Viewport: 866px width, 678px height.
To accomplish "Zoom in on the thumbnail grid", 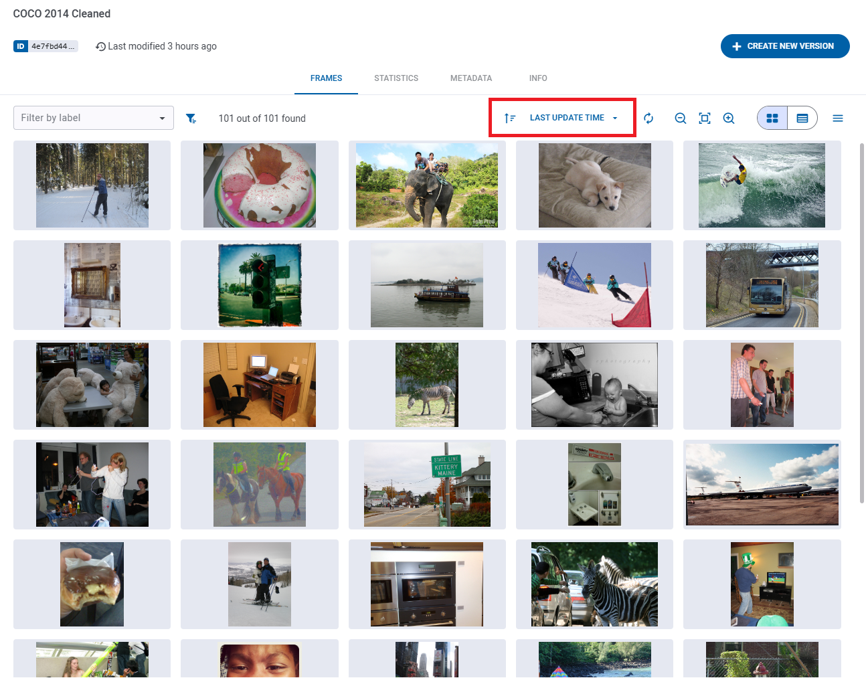I will [729, 118].
